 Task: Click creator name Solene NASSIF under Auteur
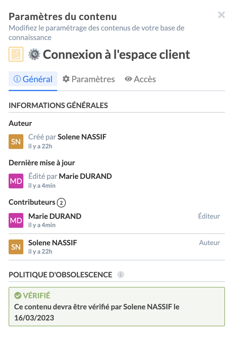click(x=82, y=137)
